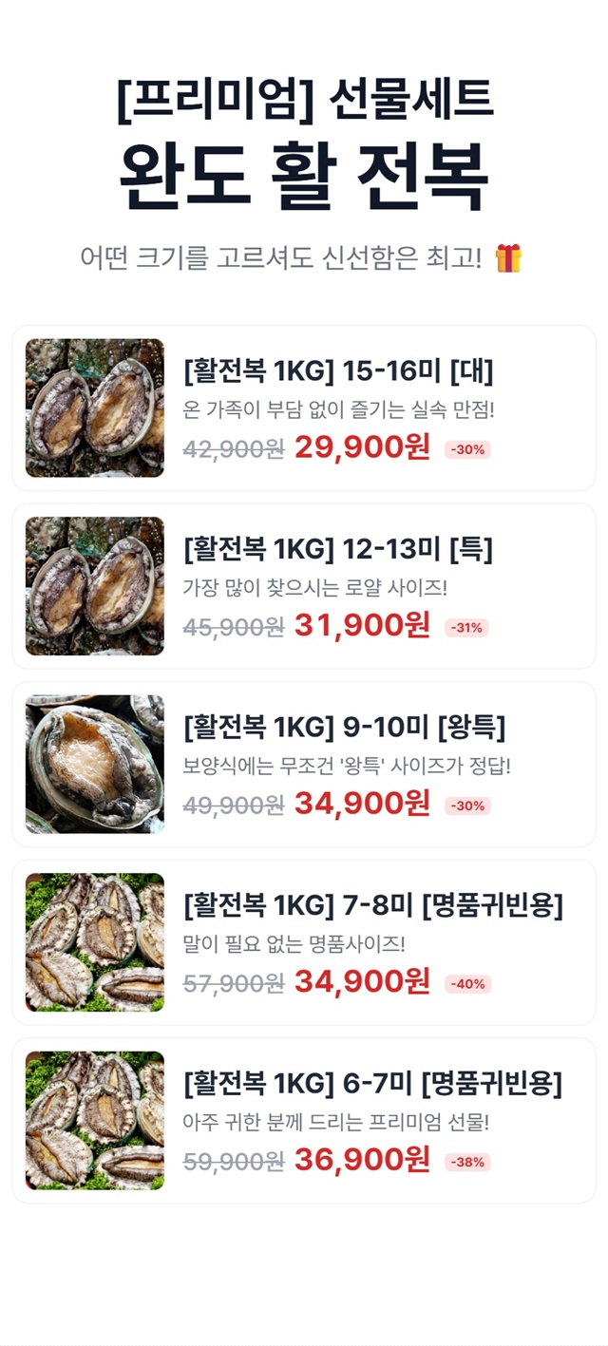608x1346 pixels.
Task: Click the -40% discount badge
Action: 467,984
